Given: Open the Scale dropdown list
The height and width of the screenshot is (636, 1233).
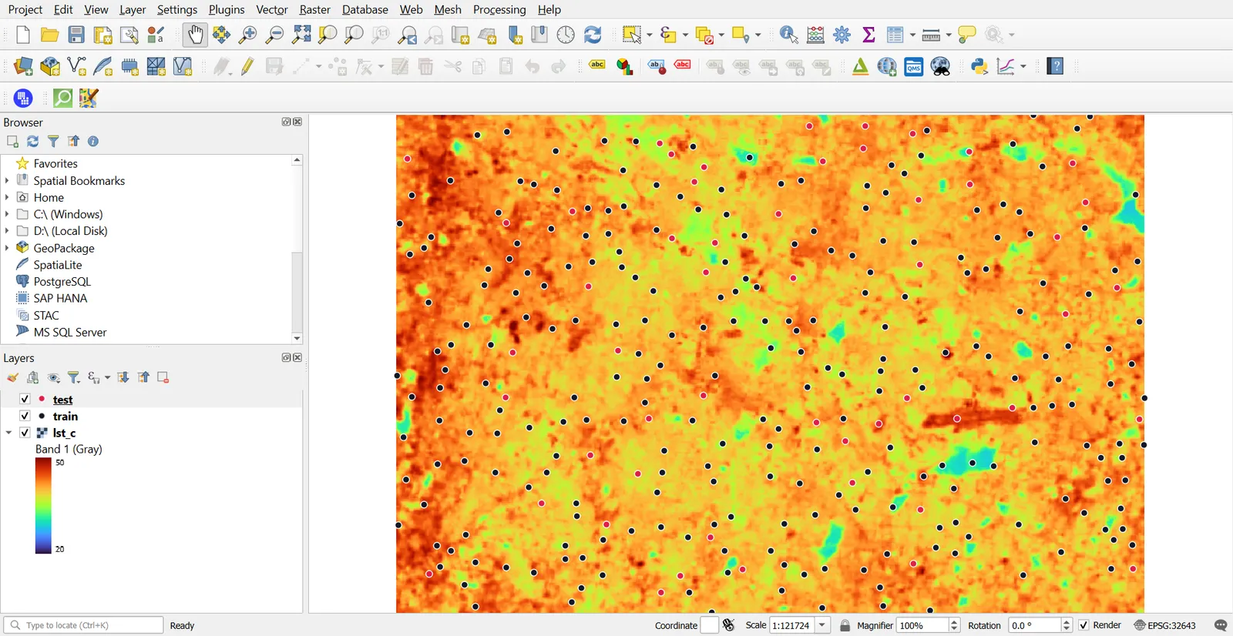Looking at the screenshot, I should (823, 625).
